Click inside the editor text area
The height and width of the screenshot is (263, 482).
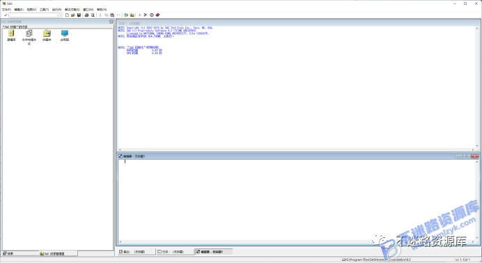[x=297, y=201]
